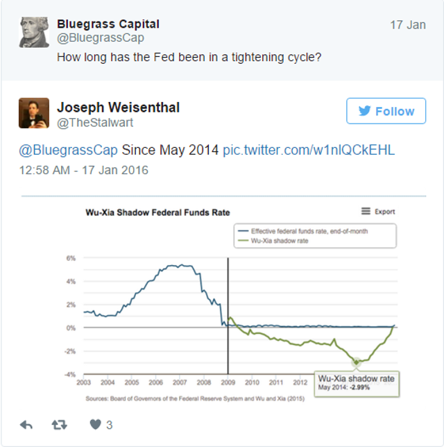
Task: Follow Joseph Weisenthal
Action: pos(386,111)
